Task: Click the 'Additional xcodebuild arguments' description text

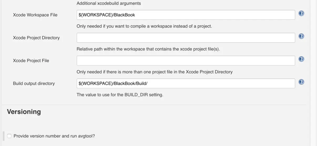Action: 109,3
